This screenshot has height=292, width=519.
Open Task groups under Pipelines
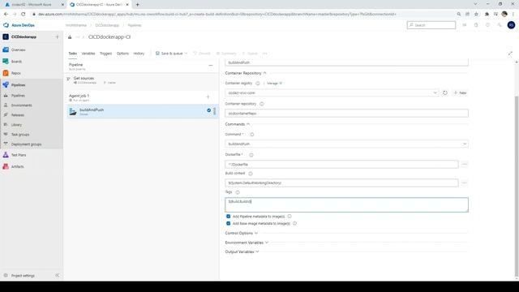20,135
